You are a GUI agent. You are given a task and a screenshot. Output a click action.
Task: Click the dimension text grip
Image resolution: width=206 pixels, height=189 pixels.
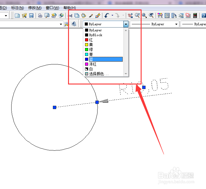click(144, 87)
